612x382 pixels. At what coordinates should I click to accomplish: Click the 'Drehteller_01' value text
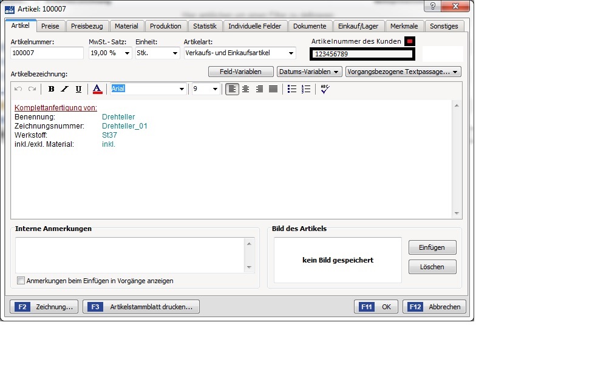tap(124, 126)
